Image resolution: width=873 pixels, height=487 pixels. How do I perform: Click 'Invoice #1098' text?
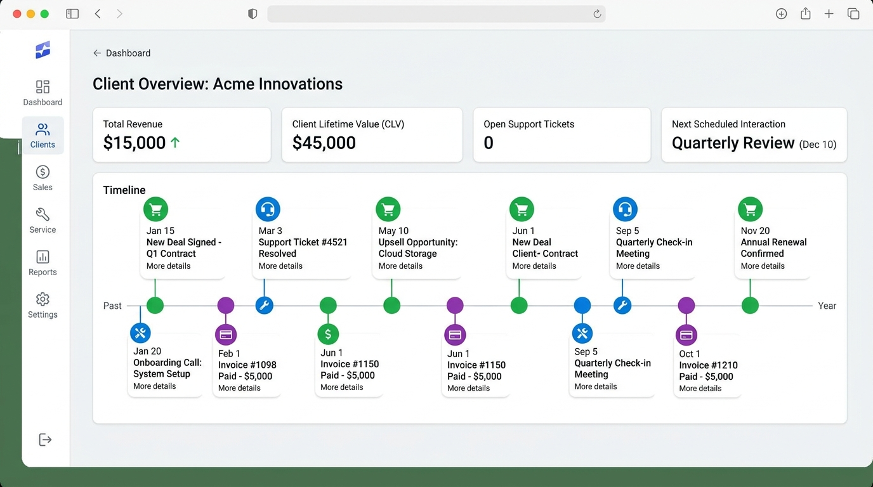247,365
